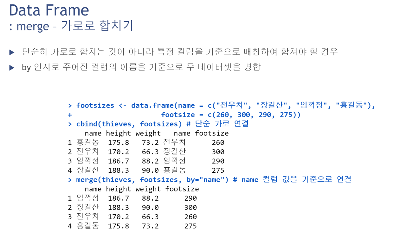Click "260" in cbind output row 1
The width and height of the screenshot is (400, 237).
tap(218, 143)
